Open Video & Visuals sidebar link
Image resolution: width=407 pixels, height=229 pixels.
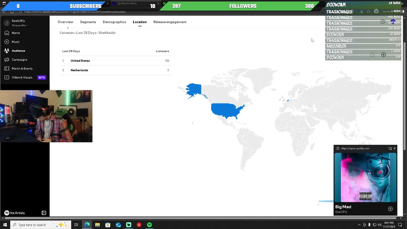22,77
